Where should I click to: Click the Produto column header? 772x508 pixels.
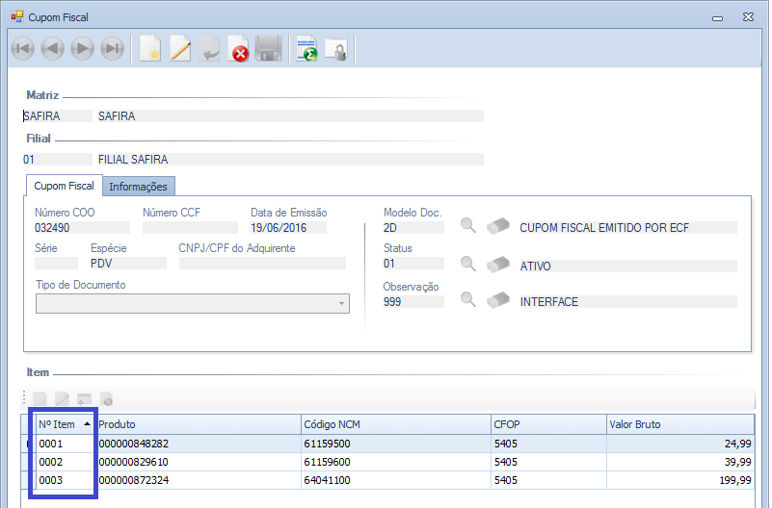tap(197, 424)
